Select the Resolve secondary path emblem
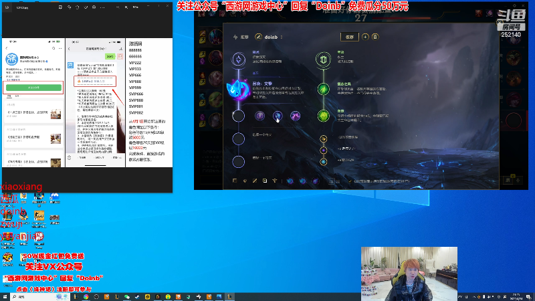This screenshot has width=535, height=301. click(323, 60)
